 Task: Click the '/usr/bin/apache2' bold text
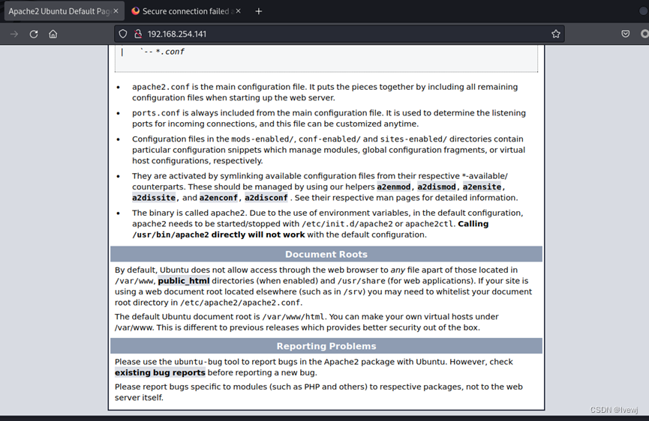[x=170, y=234]
